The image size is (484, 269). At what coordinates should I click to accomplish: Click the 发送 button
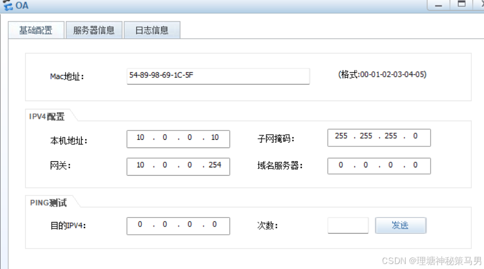coord(401,225)
